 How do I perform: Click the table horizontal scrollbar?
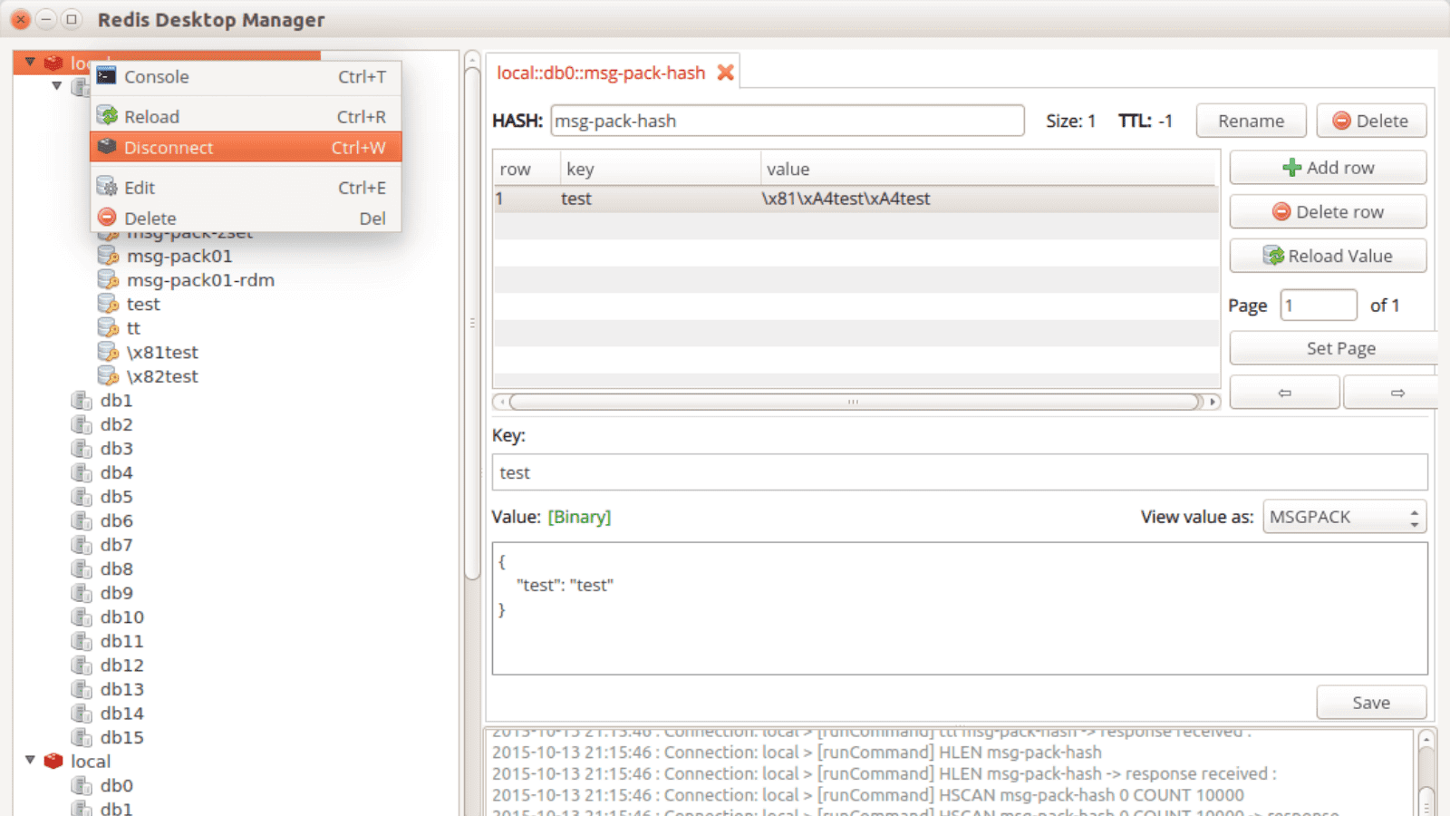pos(855,402)
